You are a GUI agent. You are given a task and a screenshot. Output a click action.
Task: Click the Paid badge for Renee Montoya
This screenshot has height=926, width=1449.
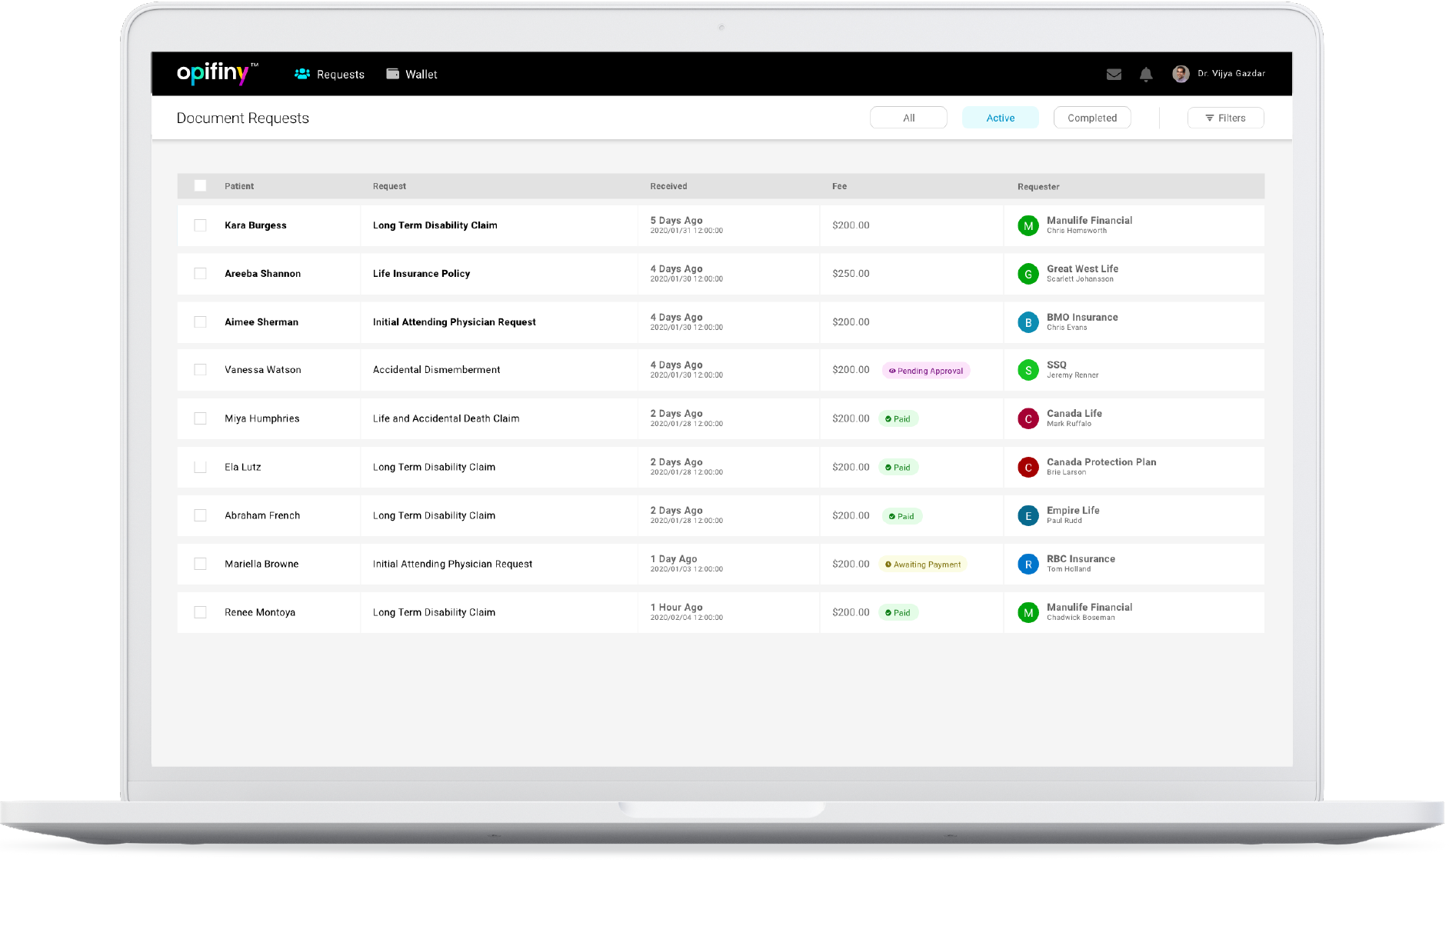coord(898,613)
